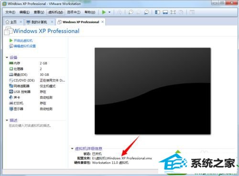
Task: Select the 处理器 device row
Action: click(37, 69)
